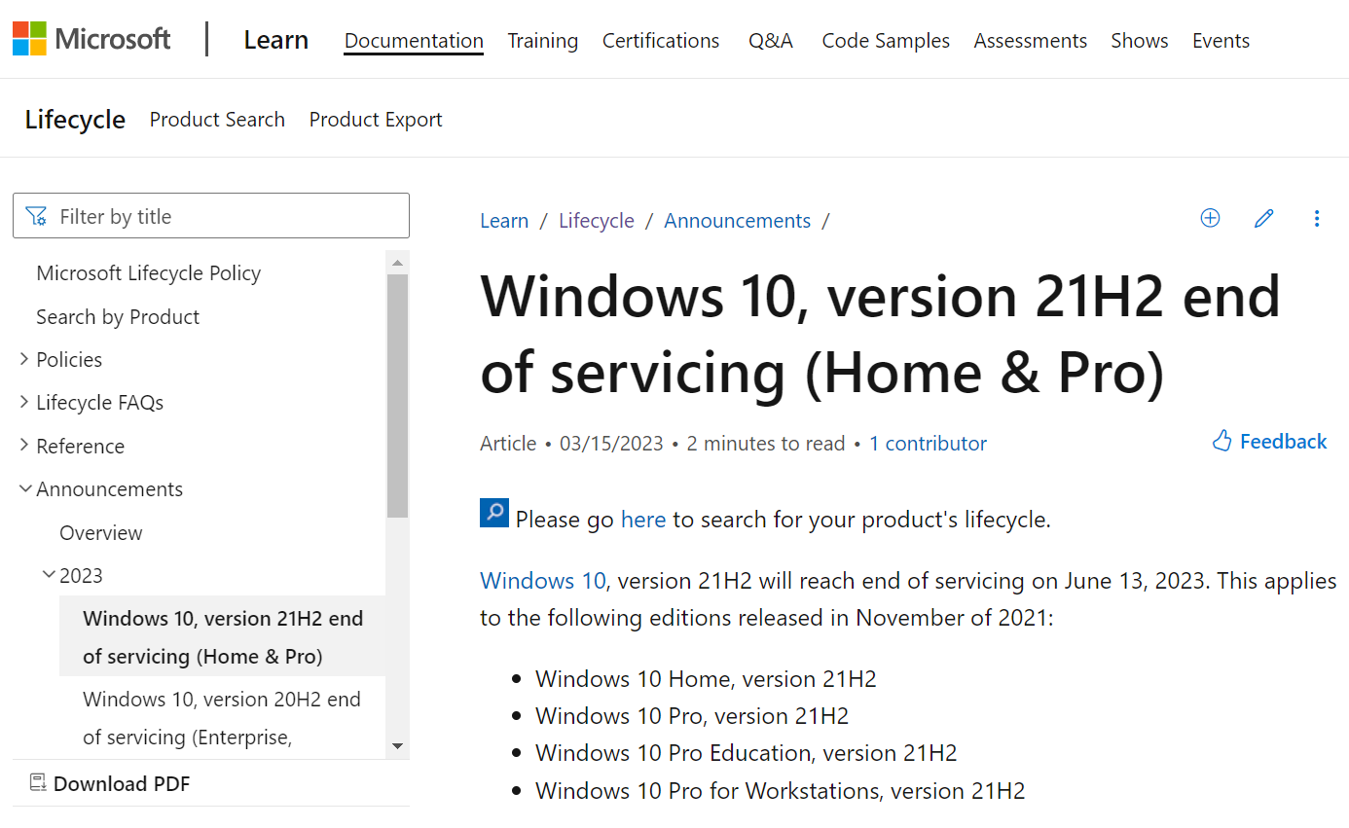Click the Feedback thumbs-up icon

1221,441
